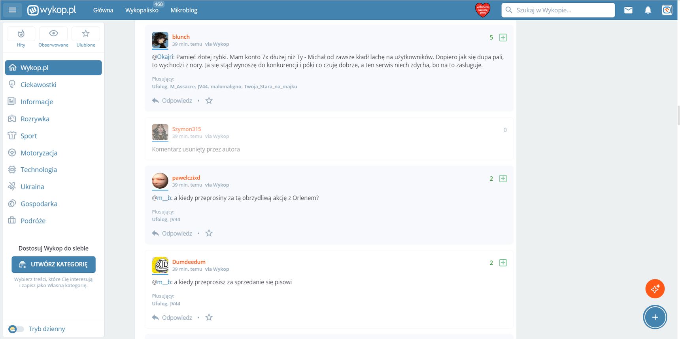This screenshot has height=339, width=680.
Task: Upvote Dumdeedum's comment with plus icon
Action: point(503,263)
